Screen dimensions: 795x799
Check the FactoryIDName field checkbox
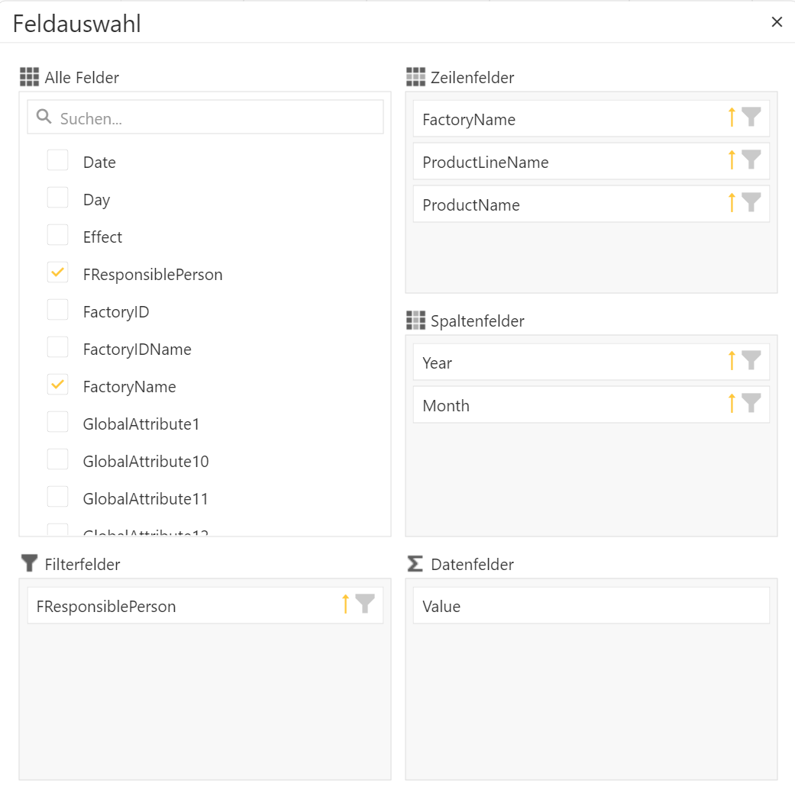click(57, 347)
